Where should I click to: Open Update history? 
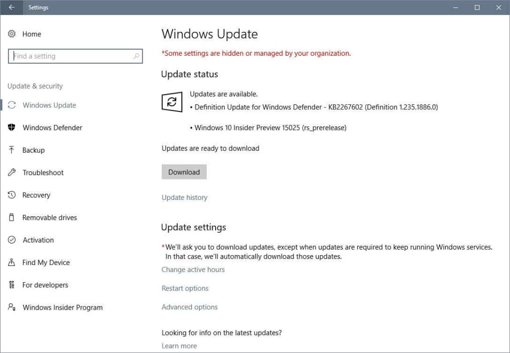coord(184,197)
